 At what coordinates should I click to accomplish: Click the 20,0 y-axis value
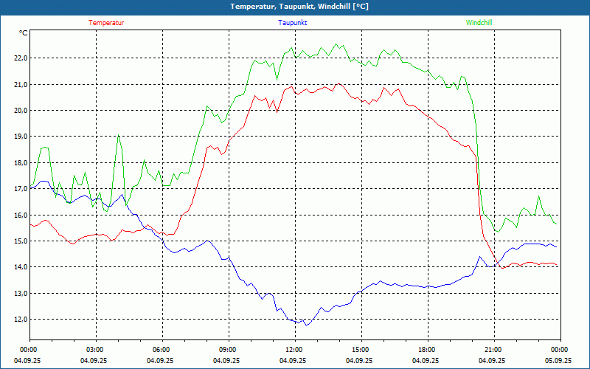coord(21,110)
